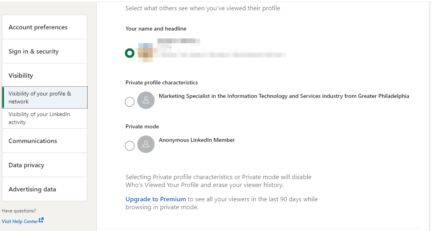Click the Marketing Specialist private characteristics description text

click(x=284, y=96)
